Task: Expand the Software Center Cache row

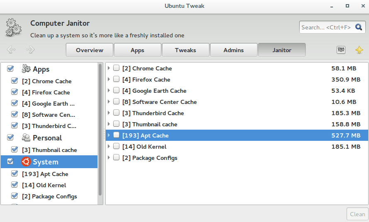Action: point(109,101)
